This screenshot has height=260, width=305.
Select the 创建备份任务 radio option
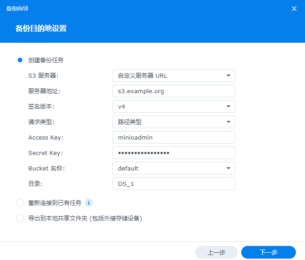(x=20, y=60)
